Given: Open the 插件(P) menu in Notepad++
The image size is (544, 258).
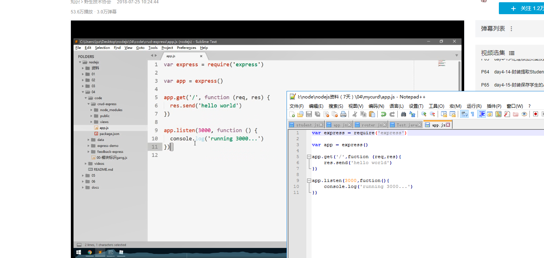Looking at the screenshot, I should click(x=494, y=106).
